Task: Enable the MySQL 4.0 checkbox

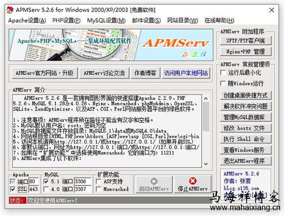Action: coord(46,190)
